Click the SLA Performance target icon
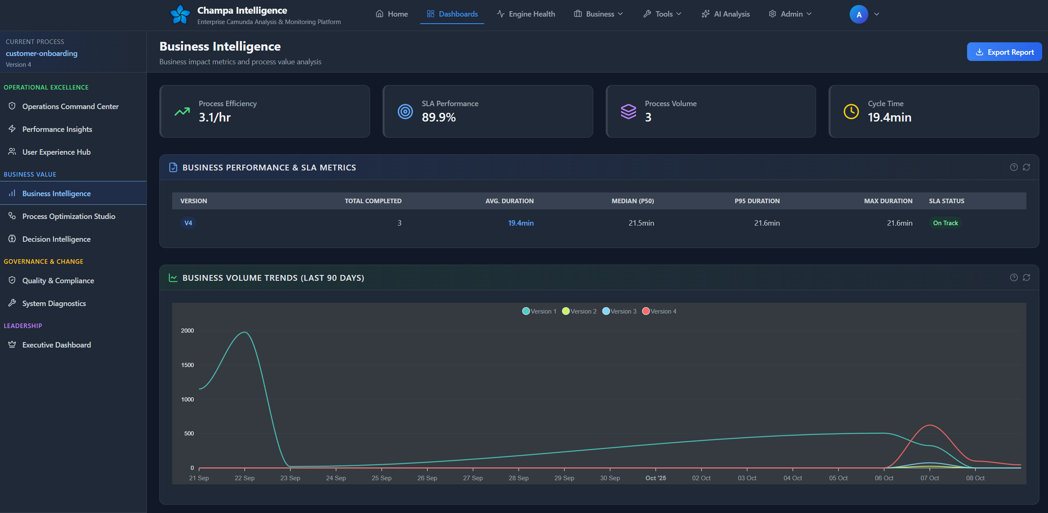Image resolution: width=1048 pixels, height=513 pixels. 405,112
